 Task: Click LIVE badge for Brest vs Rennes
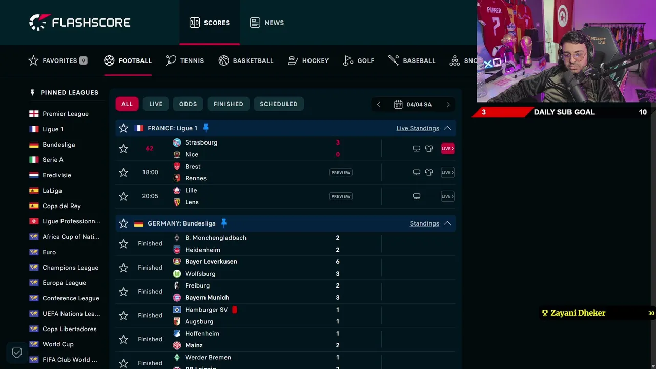[x=448, y=173]
